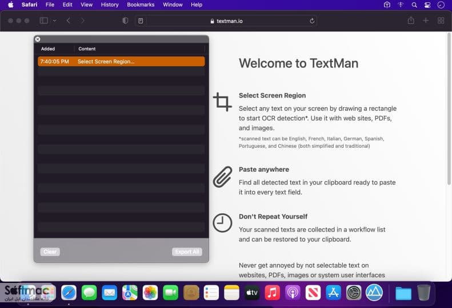Open the blue folder in the Dock
Screen dimensions: 452x308
(403, 293)
